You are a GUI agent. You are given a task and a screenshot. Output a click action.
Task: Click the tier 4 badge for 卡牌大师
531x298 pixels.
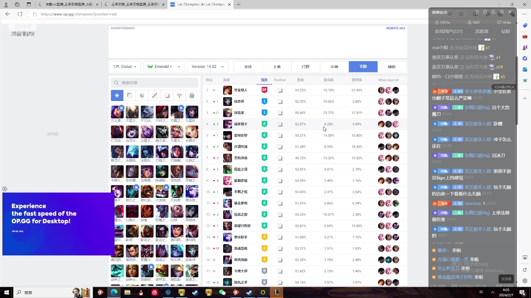coord(264,271)
